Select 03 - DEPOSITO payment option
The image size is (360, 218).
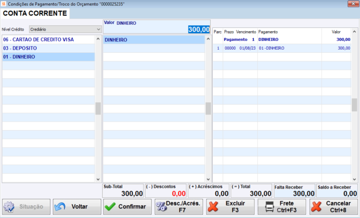[49, 48]
